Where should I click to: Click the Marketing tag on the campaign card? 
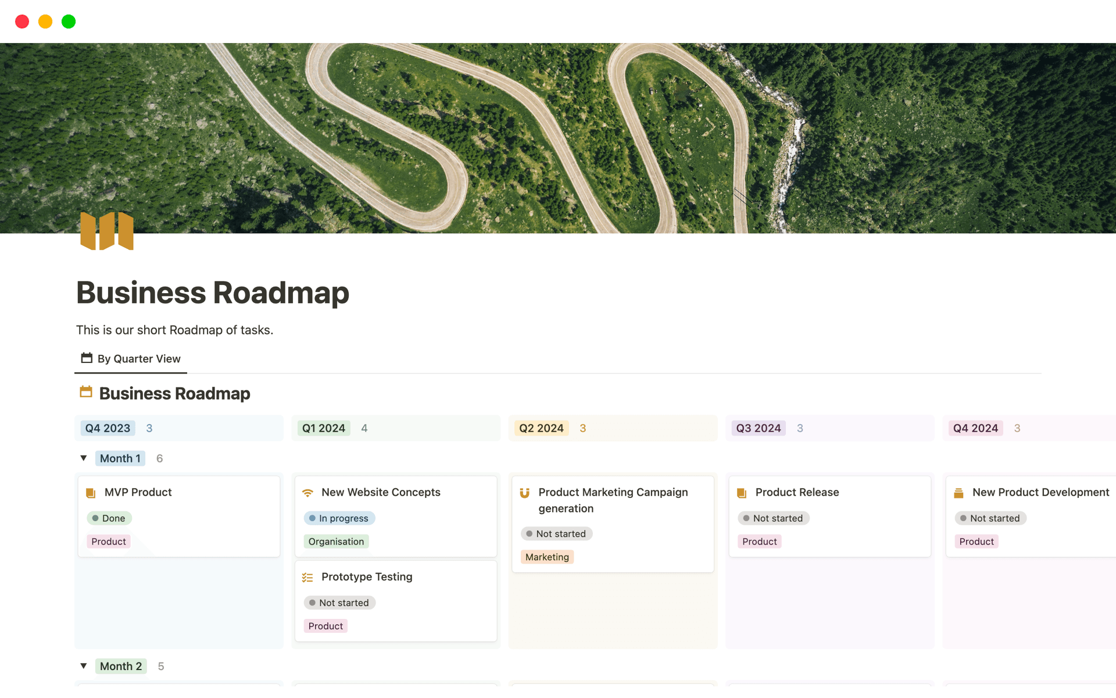[x=546, y=557]
